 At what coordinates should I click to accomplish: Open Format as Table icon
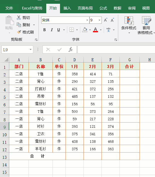coord(146,21)
